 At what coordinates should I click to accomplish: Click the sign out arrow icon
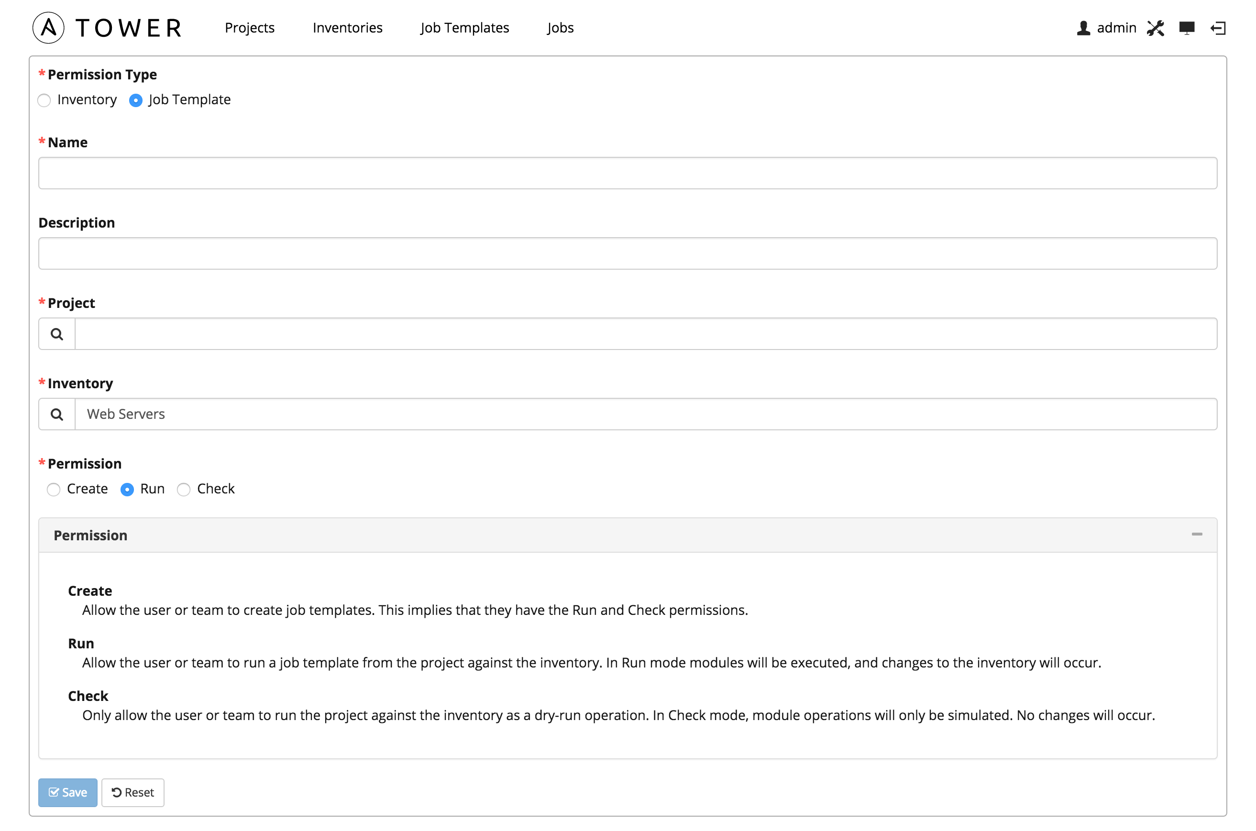(1218, 28)
